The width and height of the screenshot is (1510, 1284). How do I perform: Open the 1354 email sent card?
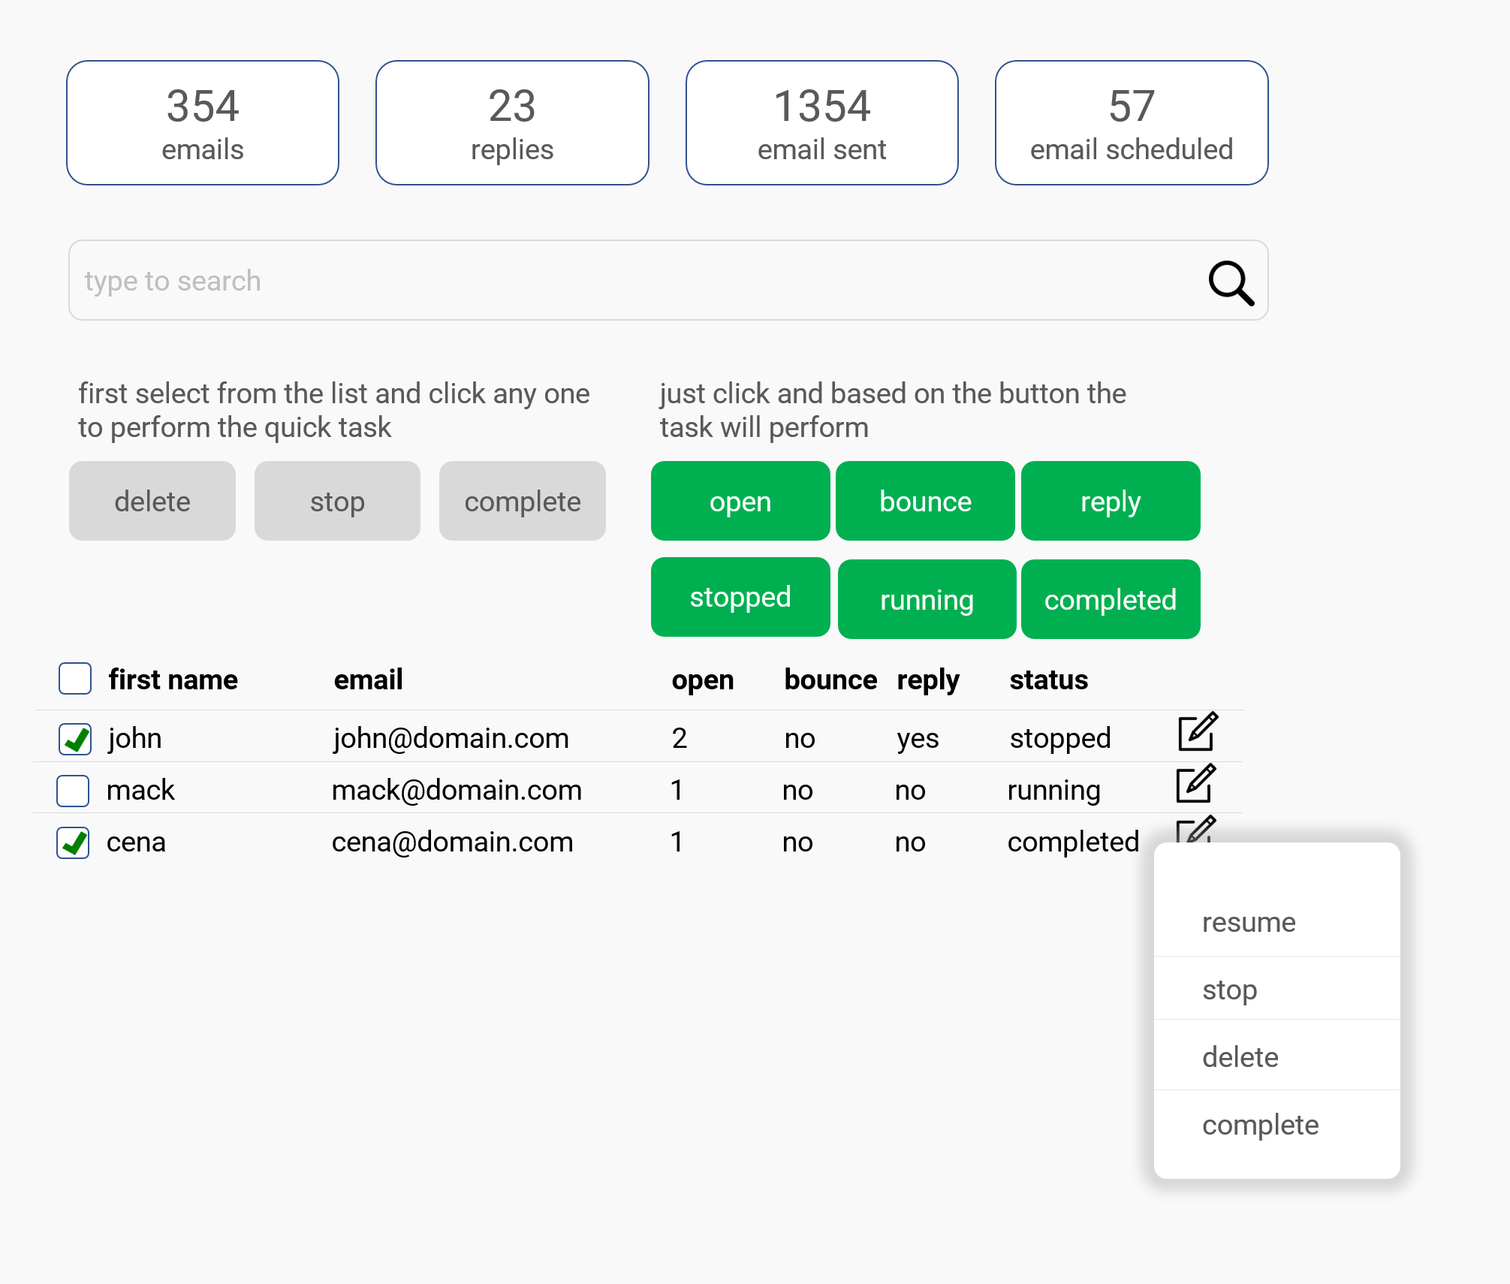(x=821, y=122)
